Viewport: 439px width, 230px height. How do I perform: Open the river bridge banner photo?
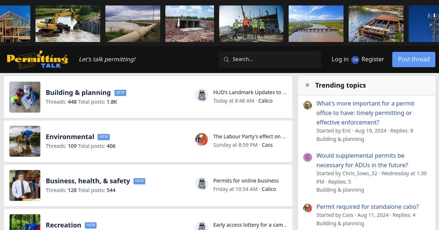pos(316,24)
